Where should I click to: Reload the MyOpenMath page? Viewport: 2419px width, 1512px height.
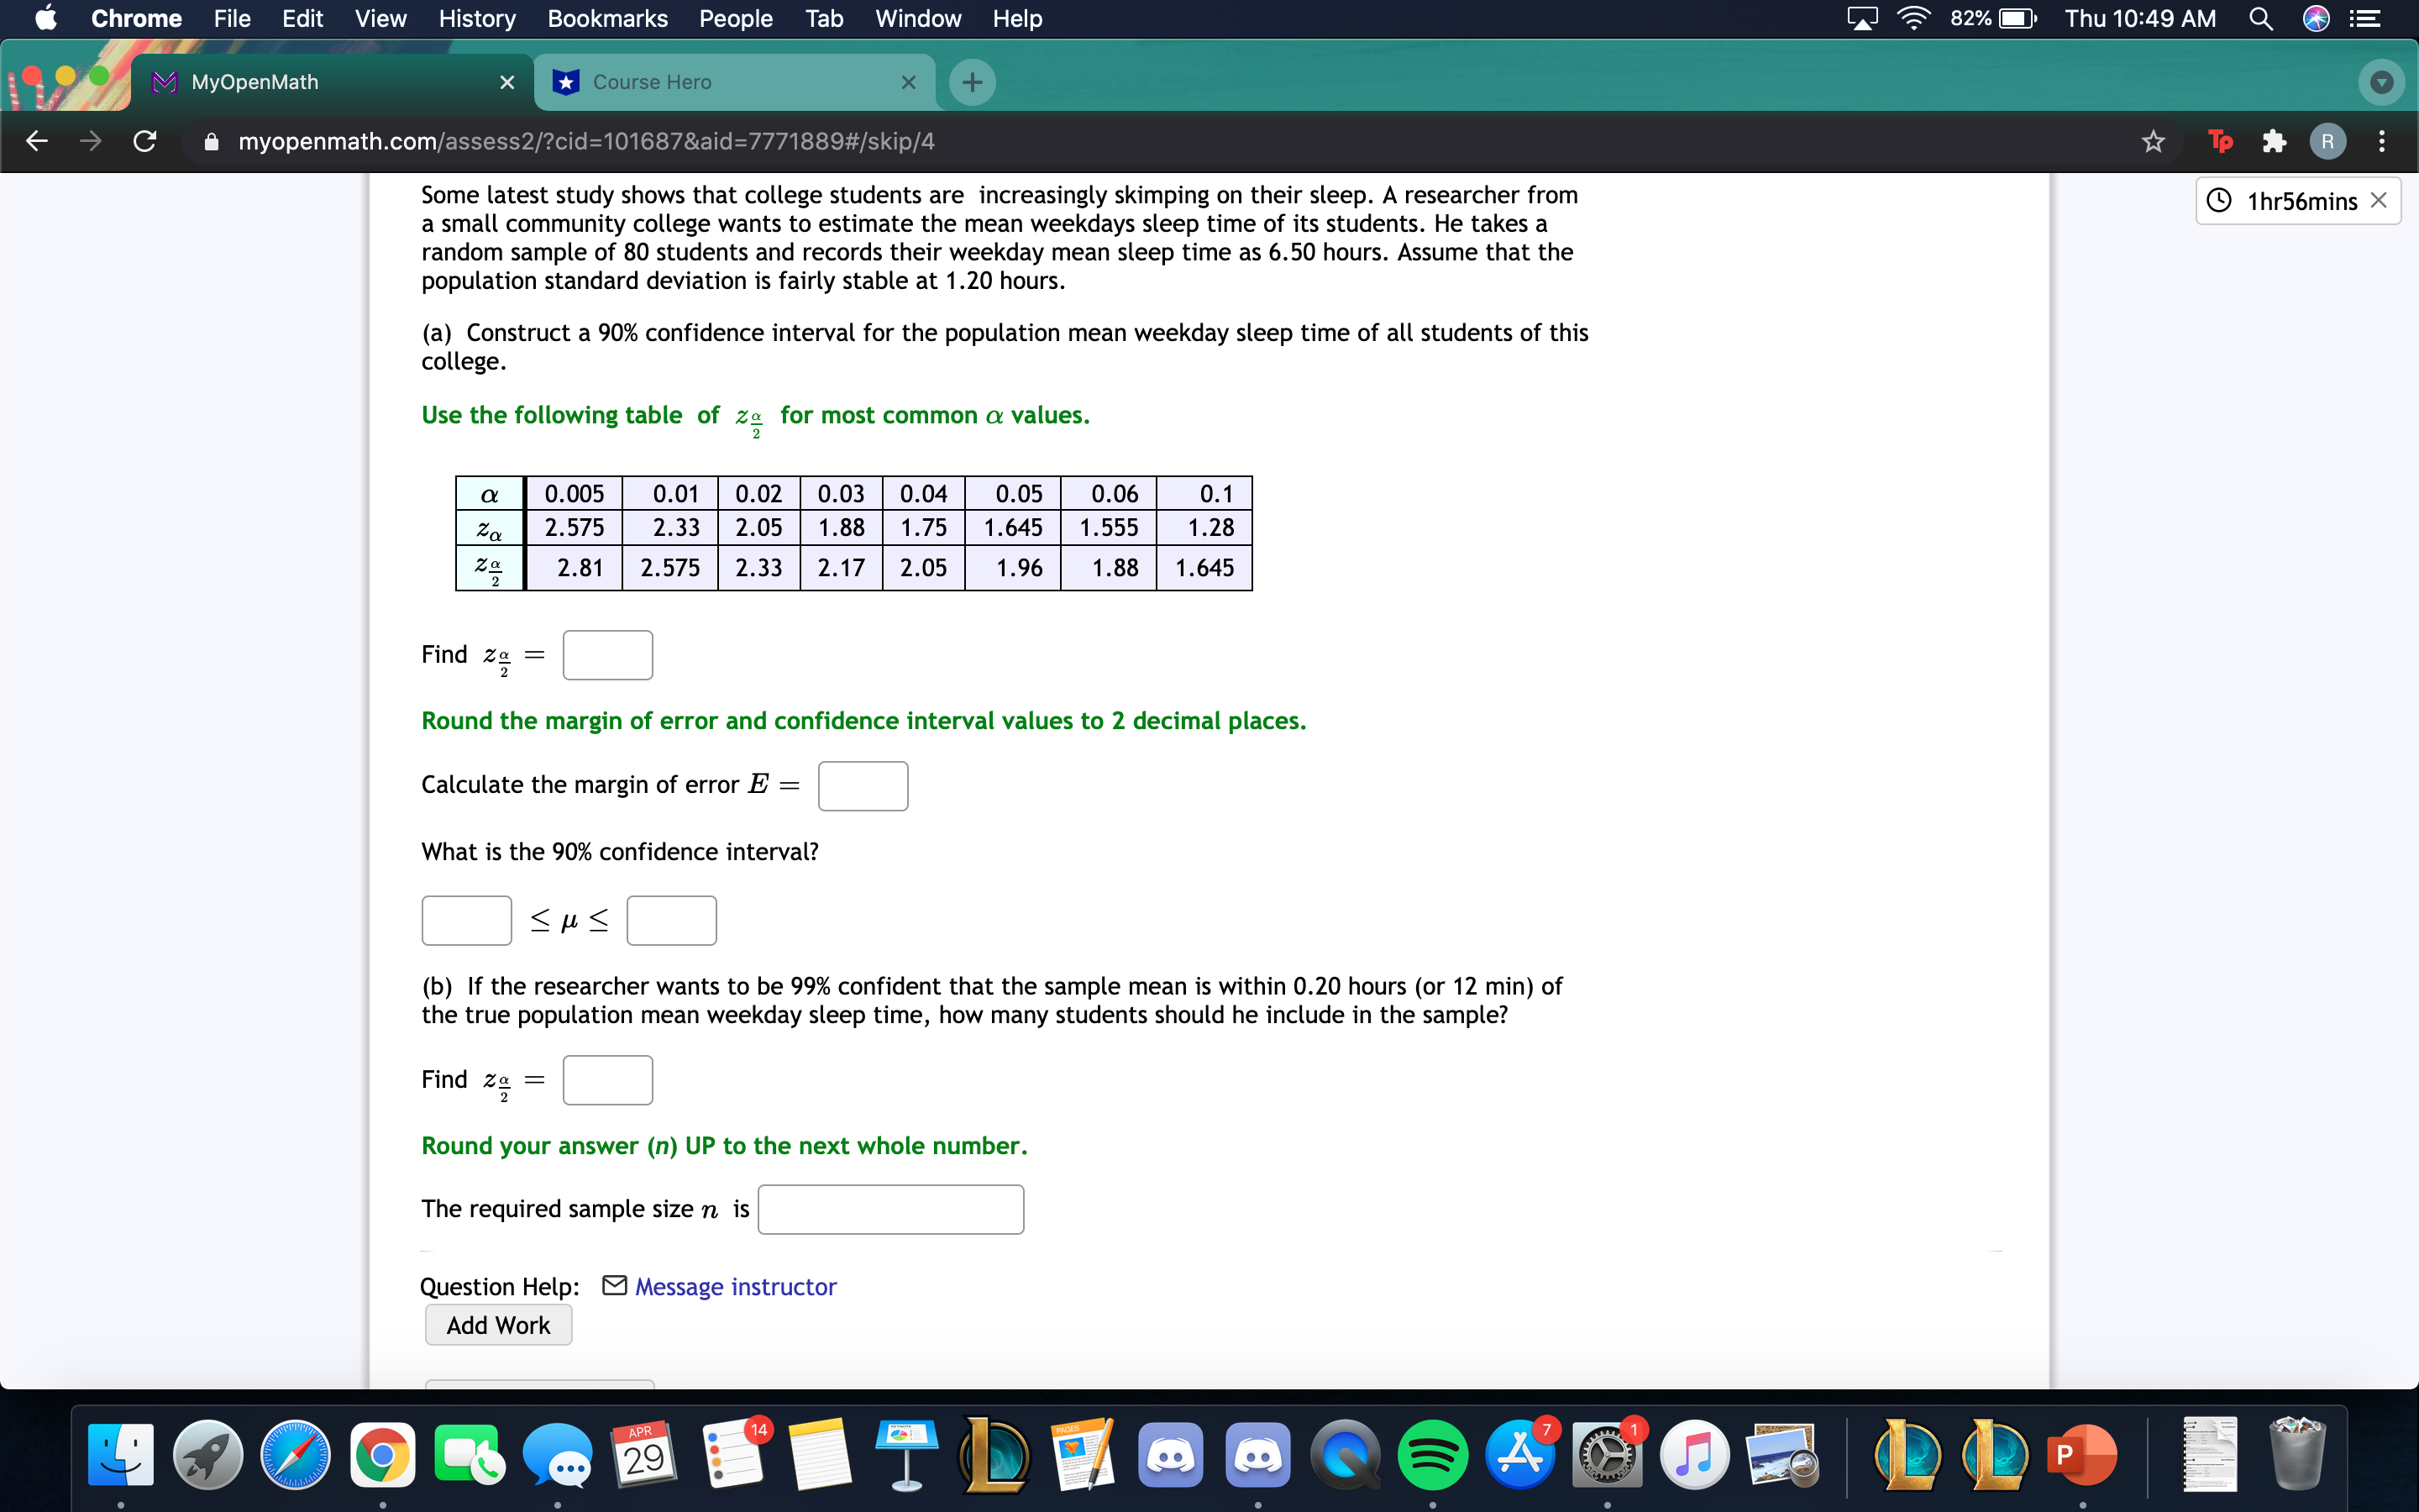(x=144, y=141)
